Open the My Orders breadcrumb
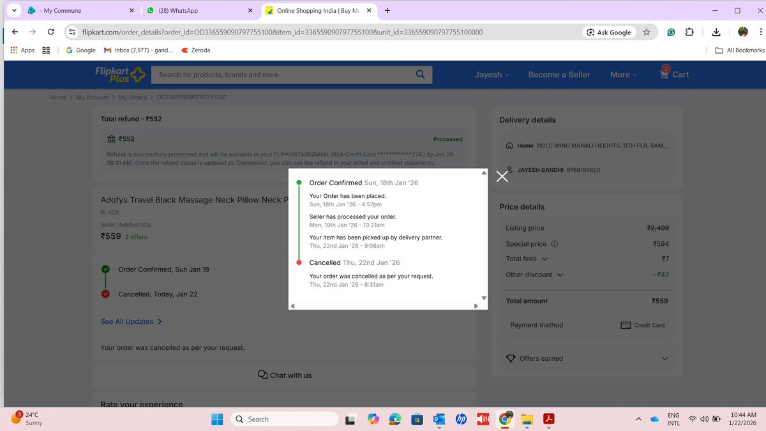 click(133, 97)
